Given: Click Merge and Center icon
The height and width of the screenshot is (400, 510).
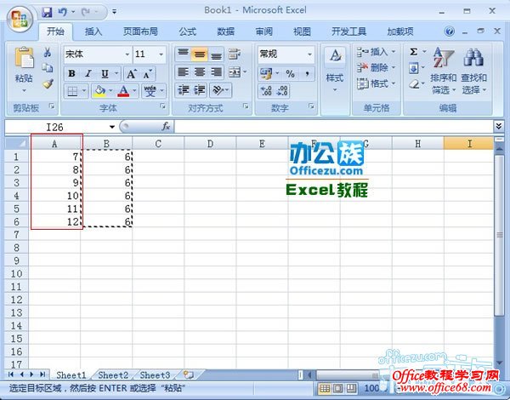Looking at the screenshot, I should [235, 72].
